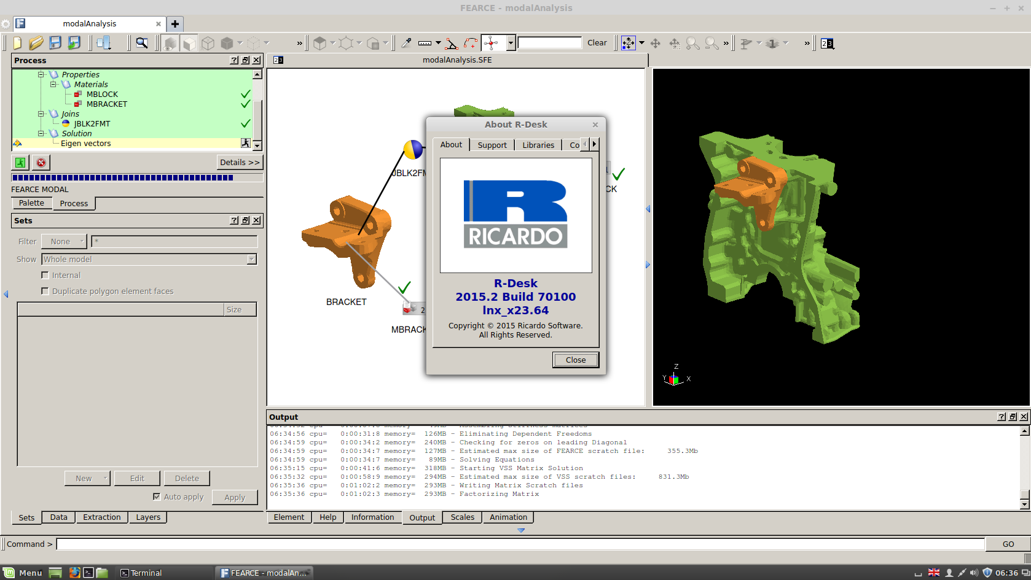The image size is (1031, 580).
Task: Select the Palette tab
Action: pyautogui.click(x=31, y=203)
